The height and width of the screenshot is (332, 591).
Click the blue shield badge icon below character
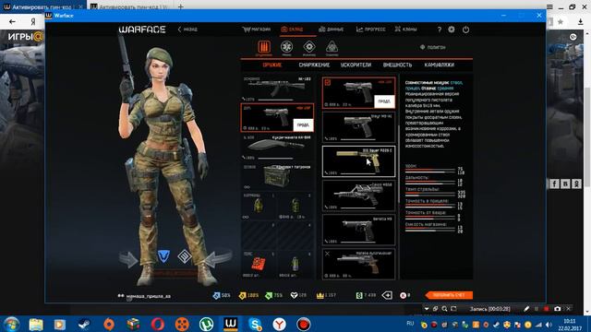[163, 256]
